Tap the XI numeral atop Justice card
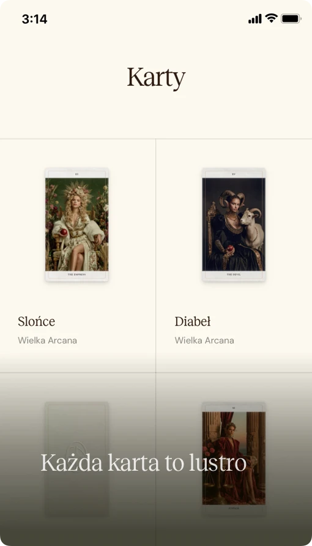 pos(234,408)
